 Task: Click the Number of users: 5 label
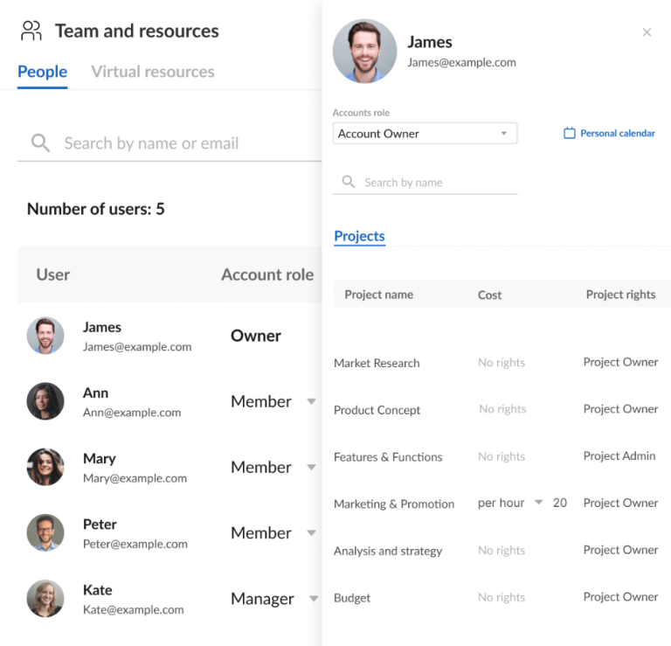[96, 209]
